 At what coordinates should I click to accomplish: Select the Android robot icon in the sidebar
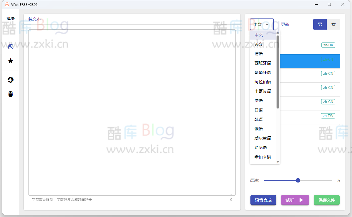coord(11,94)
